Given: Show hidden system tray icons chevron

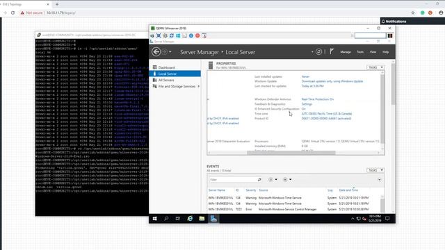Looking at the screenshot, I should 353,219.
